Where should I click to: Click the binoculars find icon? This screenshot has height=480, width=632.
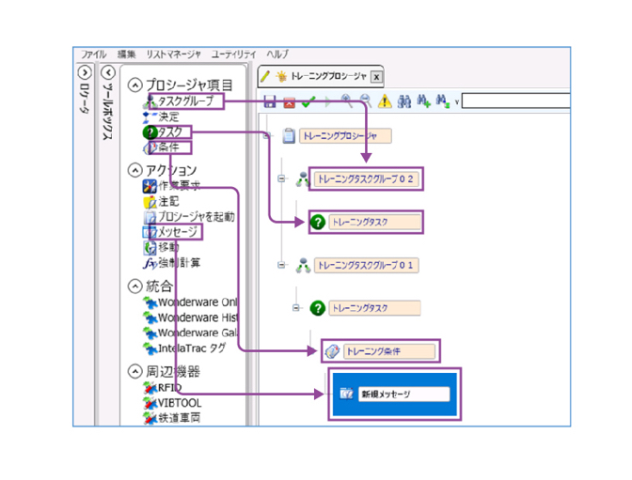[x=404, y=101]
